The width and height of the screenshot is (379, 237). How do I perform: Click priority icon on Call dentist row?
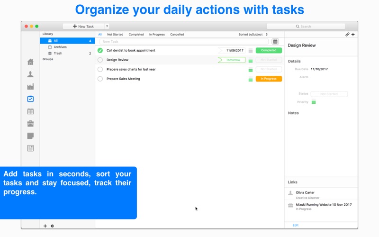point(251,51)
